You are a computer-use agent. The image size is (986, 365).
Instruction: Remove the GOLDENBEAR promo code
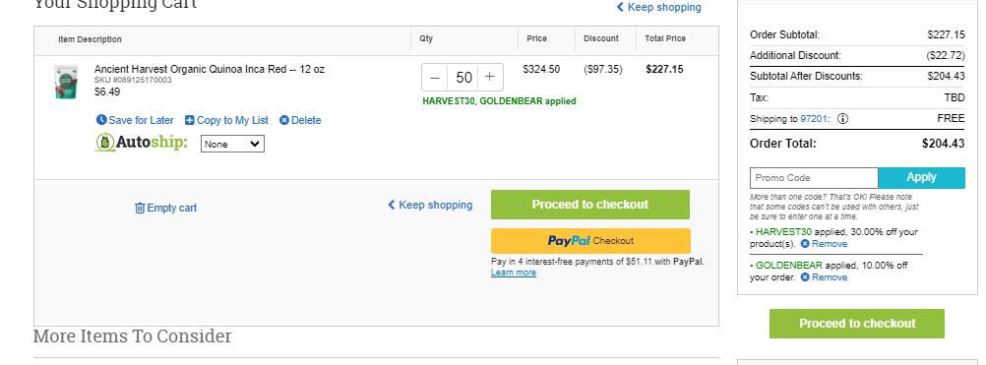(824, 277)
